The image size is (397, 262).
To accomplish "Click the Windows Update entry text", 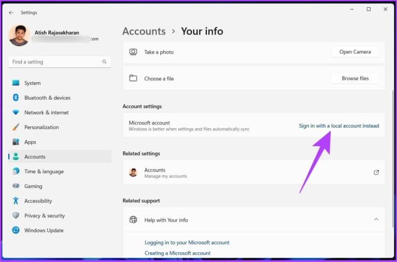I will [x=44, y=230].
